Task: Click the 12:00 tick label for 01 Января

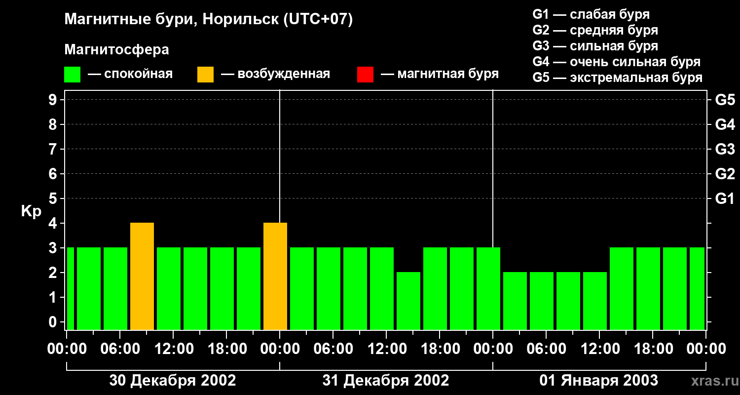Action: point(599,349)
